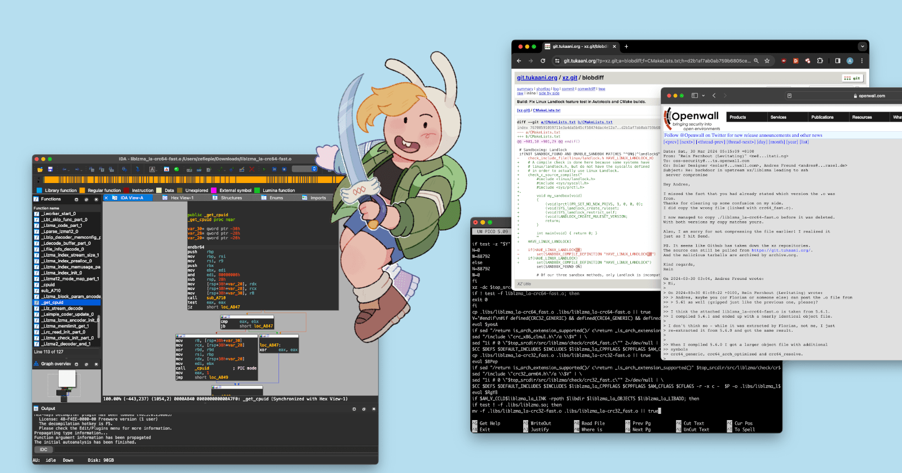Jump back with IDA's left arrow toolbar icon

tap(65, 169)
